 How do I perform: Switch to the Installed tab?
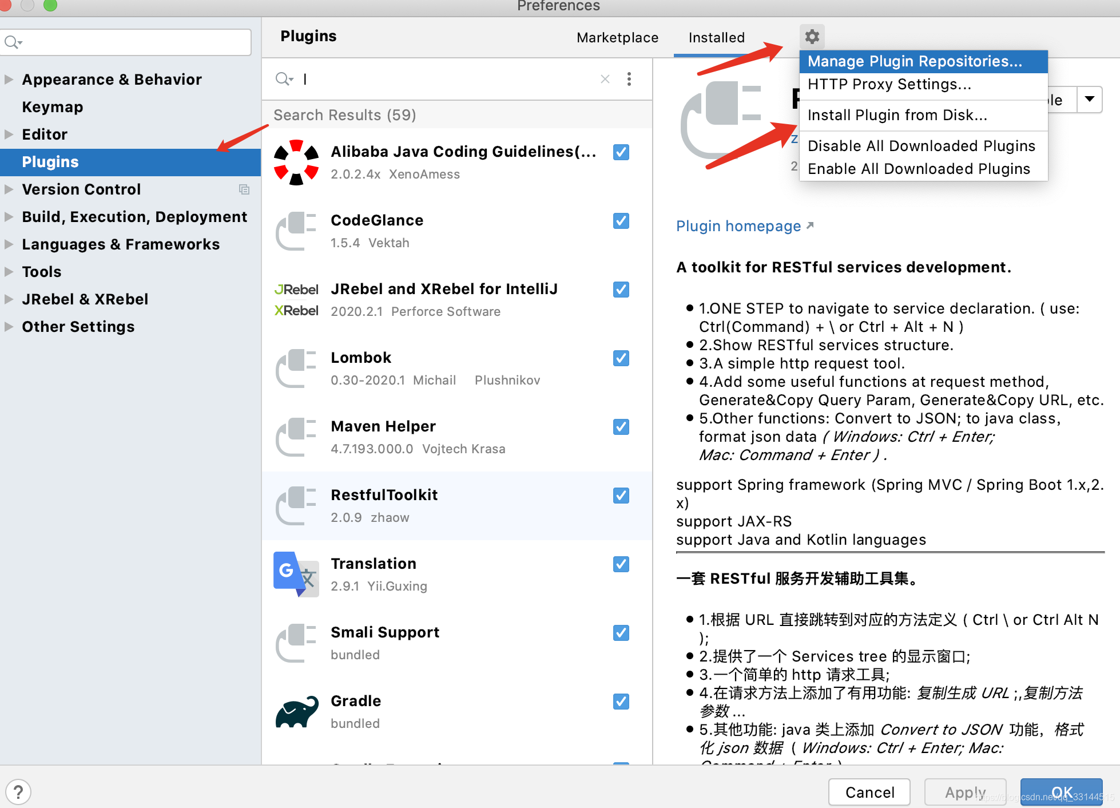coord(717,38)
